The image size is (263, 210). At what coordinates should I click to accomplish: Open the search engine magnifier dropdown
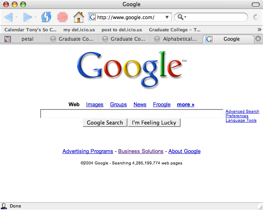[x=181, y=17]
